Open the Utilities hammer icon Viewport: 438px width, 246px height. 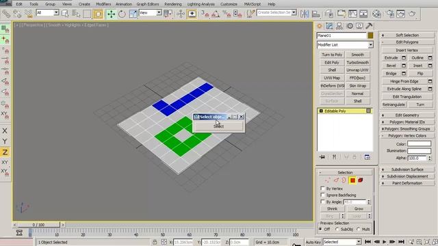pos(369,26)
